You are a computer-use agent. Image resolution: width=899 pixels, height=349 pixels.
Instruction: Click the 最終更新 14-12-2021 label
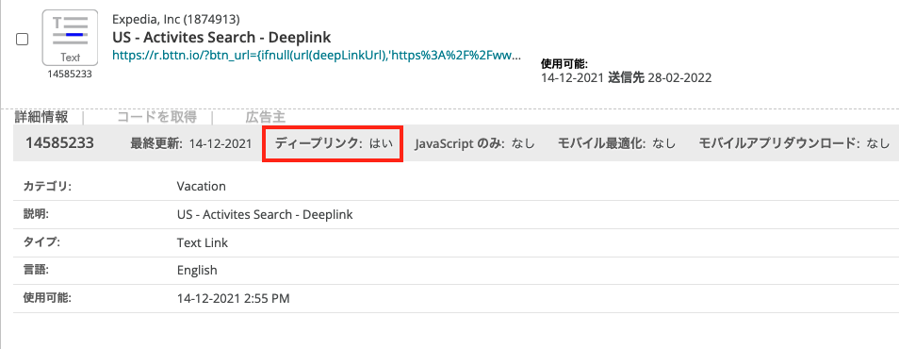point(191,144)
